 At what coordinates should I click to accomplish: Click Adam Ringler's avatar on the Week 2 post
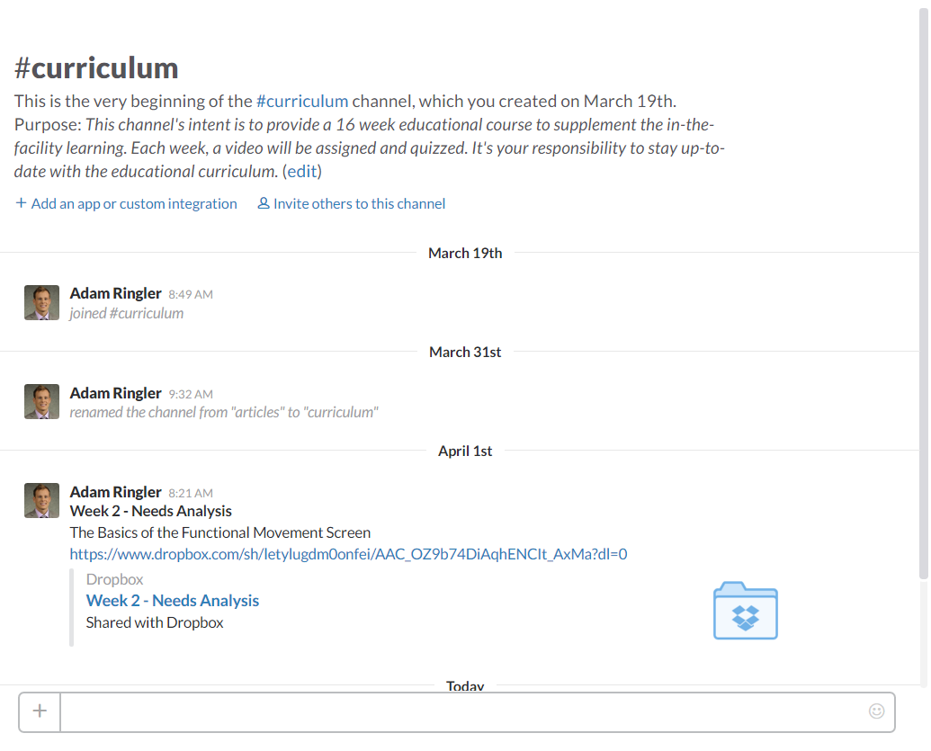click(x=41, y=500)
